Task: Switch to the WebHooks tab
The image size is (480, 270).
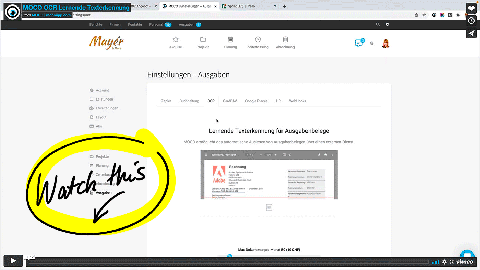Action: (298, 101)
